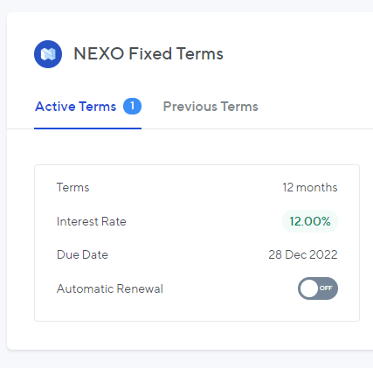Click the Due Date label
This screenshot has height=368, width=373.
pyautogui.click(x=82, y=254)
